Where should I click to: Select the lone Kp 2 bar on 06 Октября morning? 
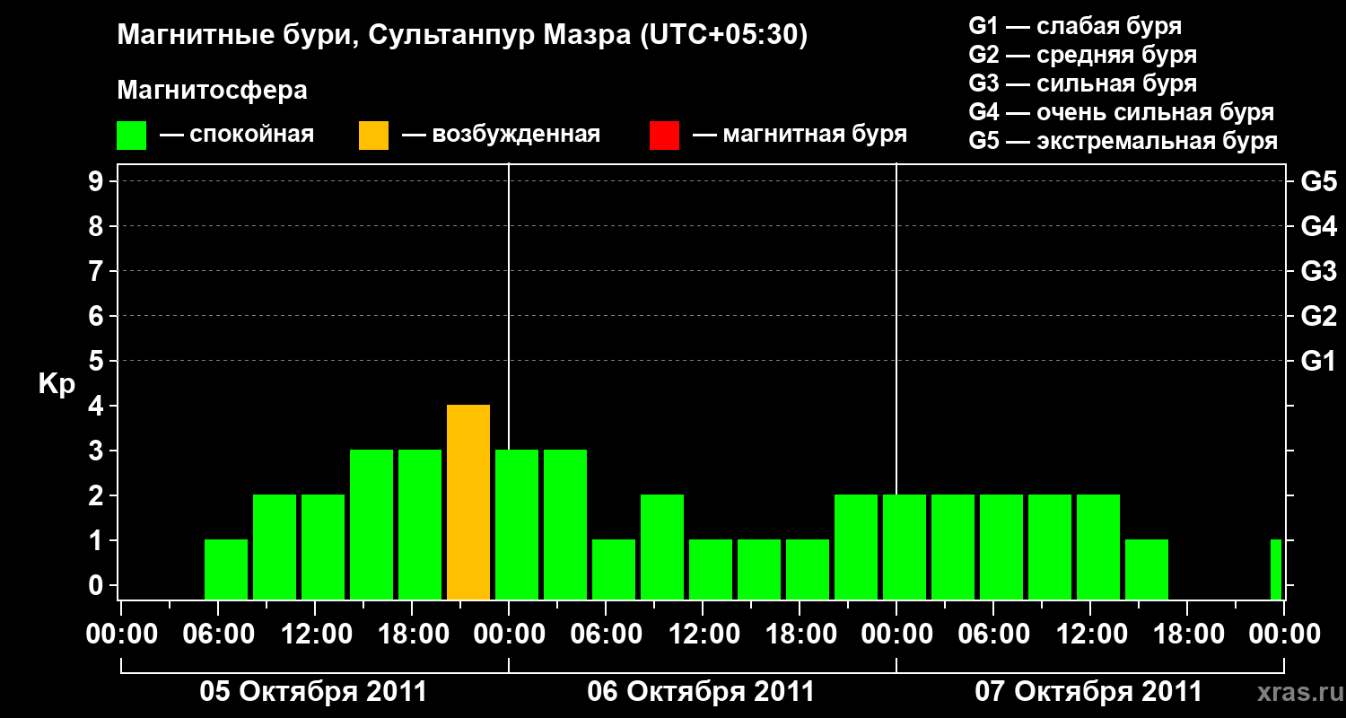[x=662, y=547]
